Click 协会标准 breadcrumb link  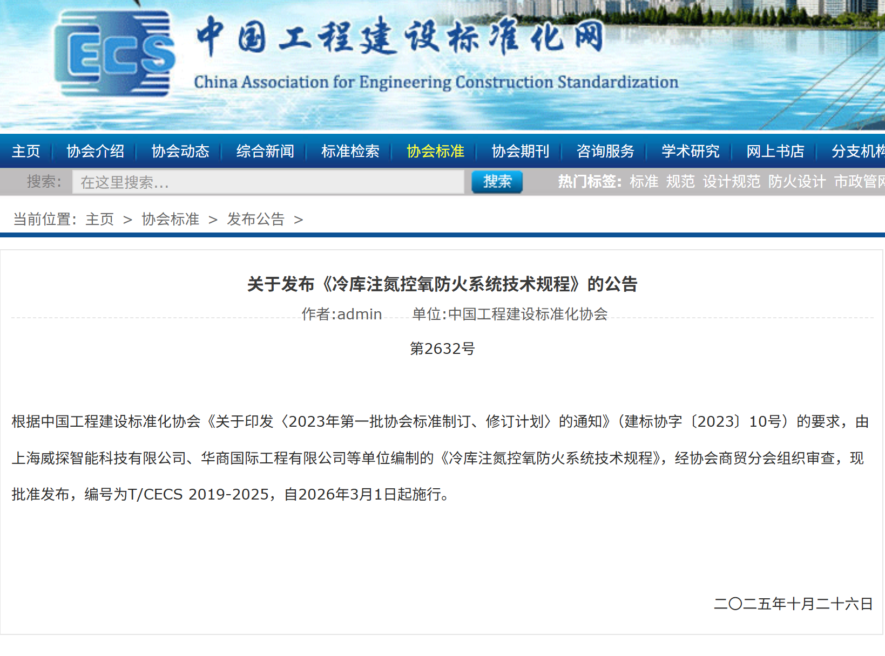pos(170,220)
